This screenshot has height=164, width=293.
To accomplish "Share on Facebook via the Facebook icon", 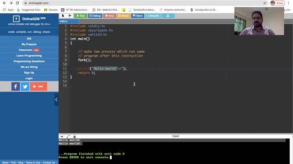I will 16,87.
